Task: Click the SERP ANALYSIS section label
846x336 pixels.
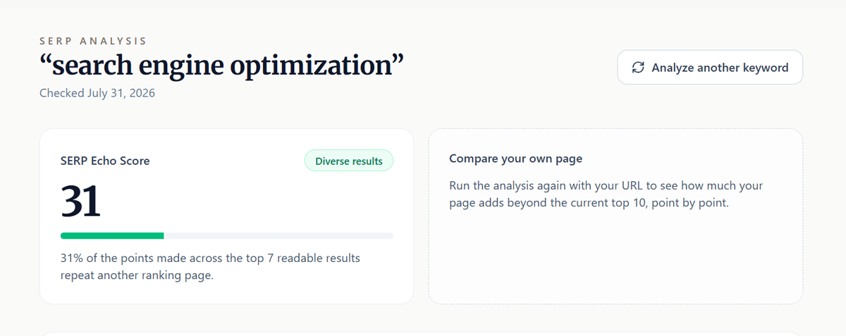Action: pyautogui.click(x=93, y=42)
